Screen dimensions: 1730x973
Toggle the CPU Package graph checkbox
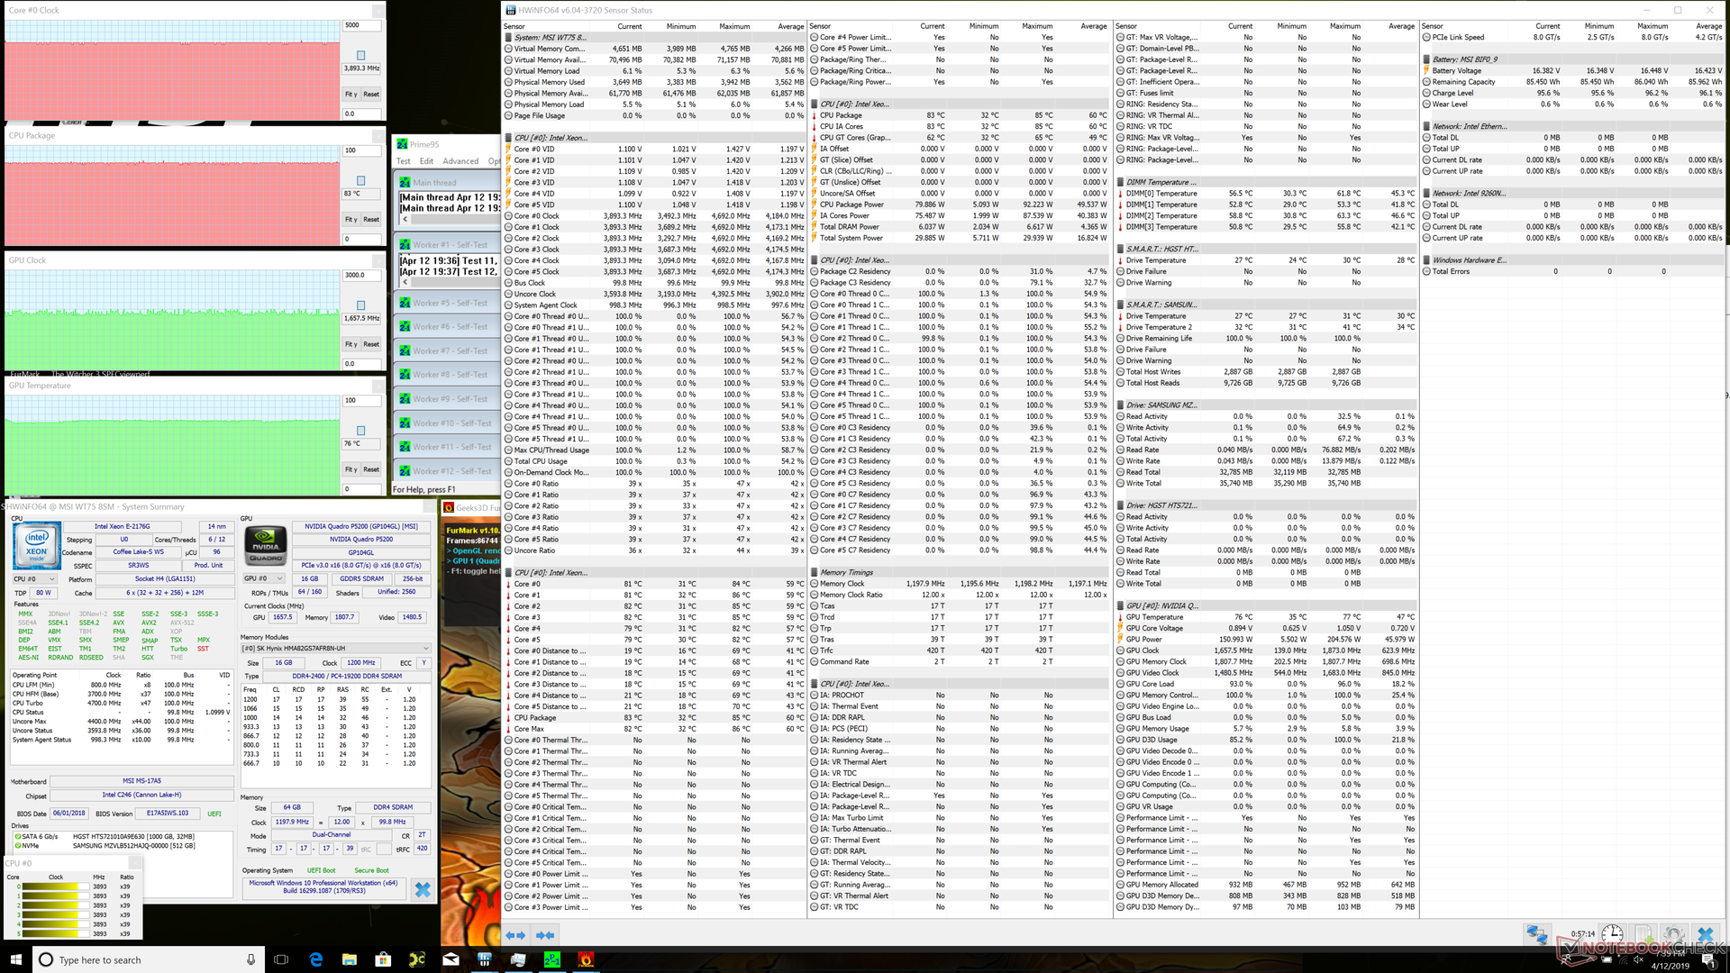coord(361,181)
